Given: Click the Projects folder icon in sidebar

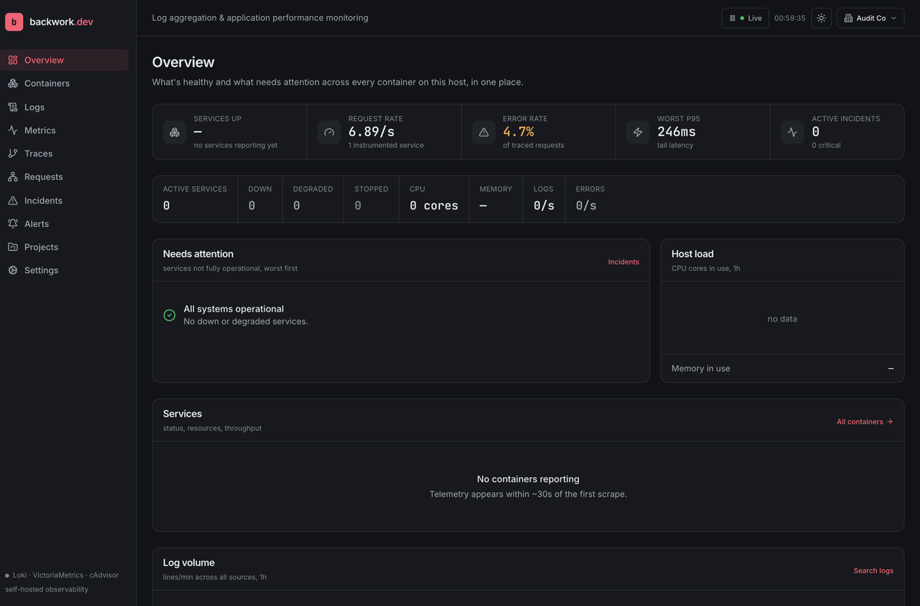Looking at the screenshot, I should point(13,247).
